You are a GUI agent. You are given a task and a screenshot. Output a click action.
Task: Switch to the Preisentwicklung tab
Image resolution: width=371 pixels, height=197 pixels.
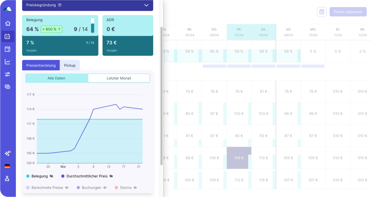[x=41, y=65]
